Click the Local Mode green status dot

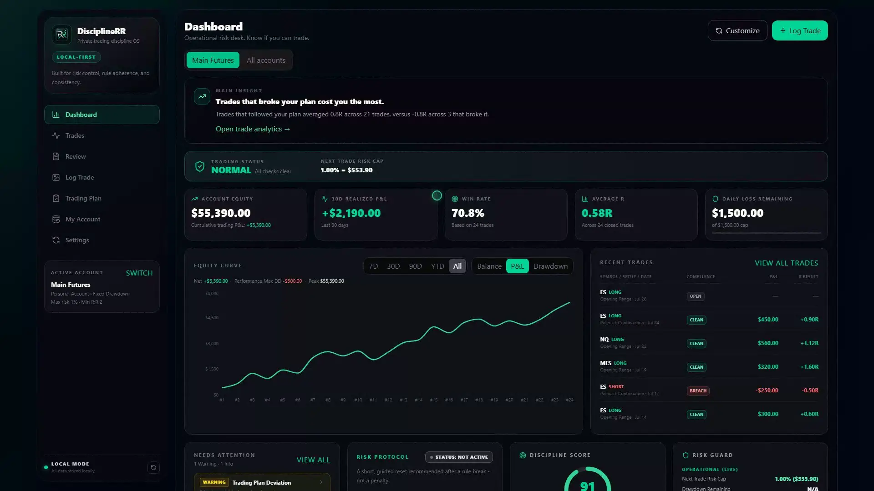tap(46, 467)
